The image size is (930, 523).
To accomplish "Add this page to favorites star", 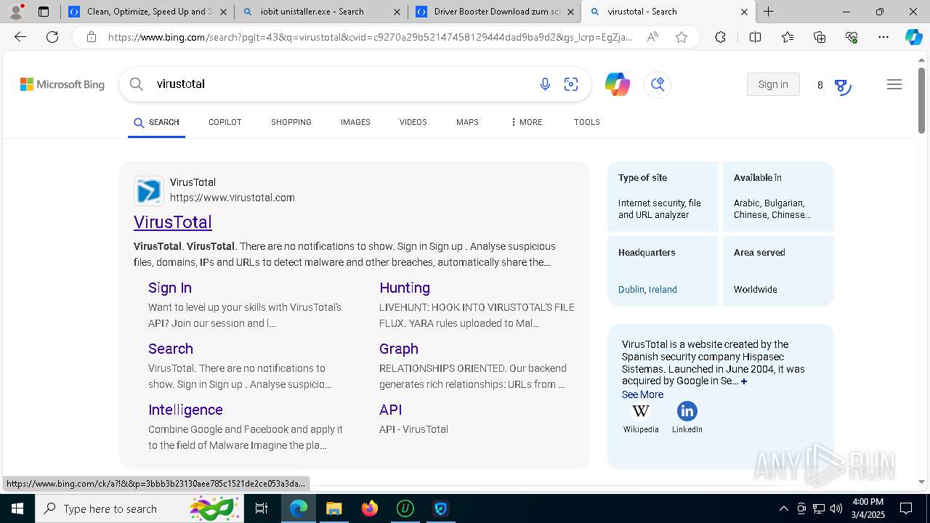I will point(682,37).
